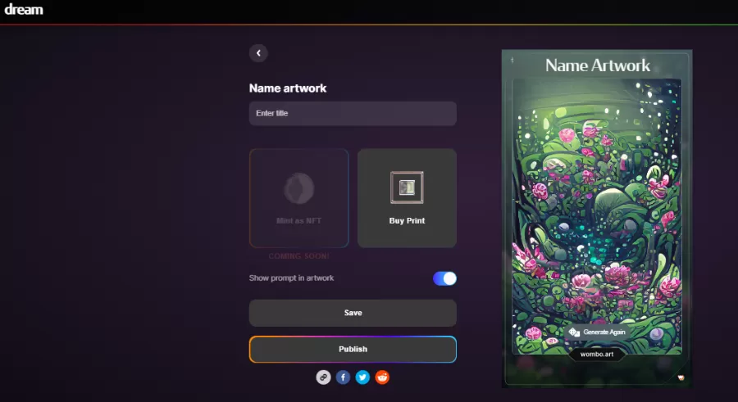
Task: Share artwork via the Twitter icon
Action: [362, 377]
